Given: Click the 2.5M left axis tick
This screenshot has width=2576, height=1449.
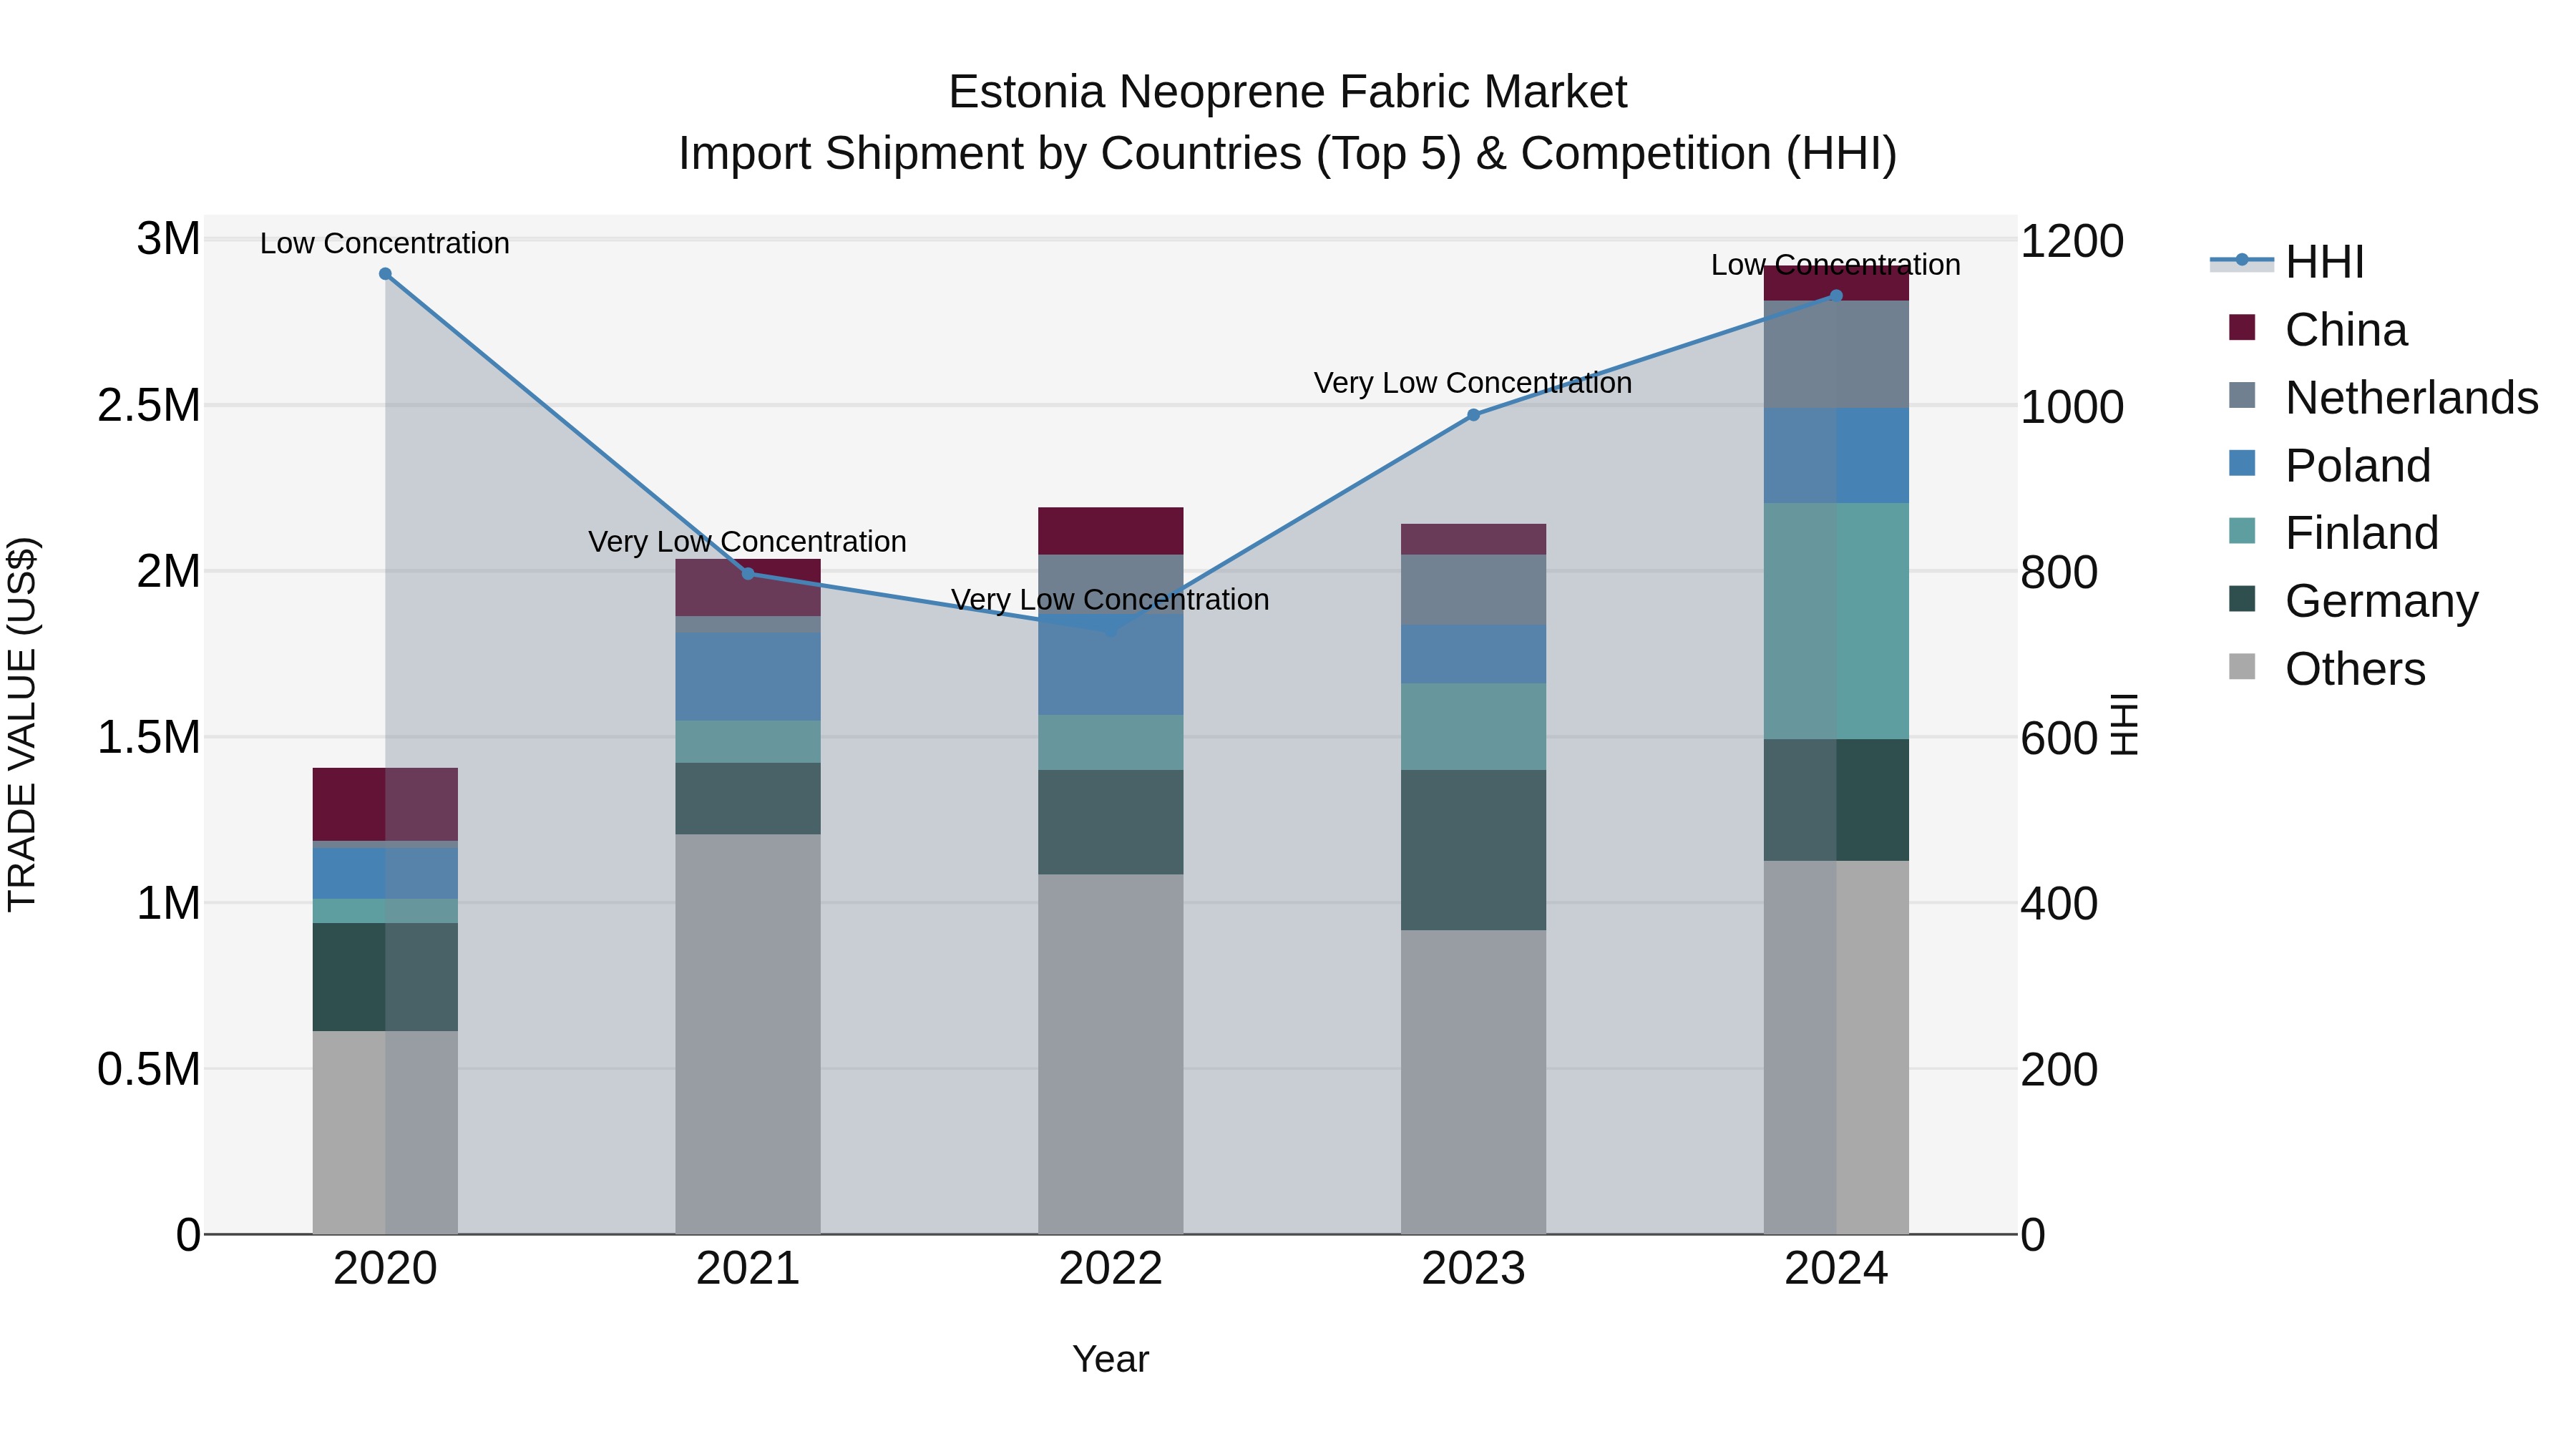Looking at the screenshot, I should pyautogui.click(x=149, y=406).
